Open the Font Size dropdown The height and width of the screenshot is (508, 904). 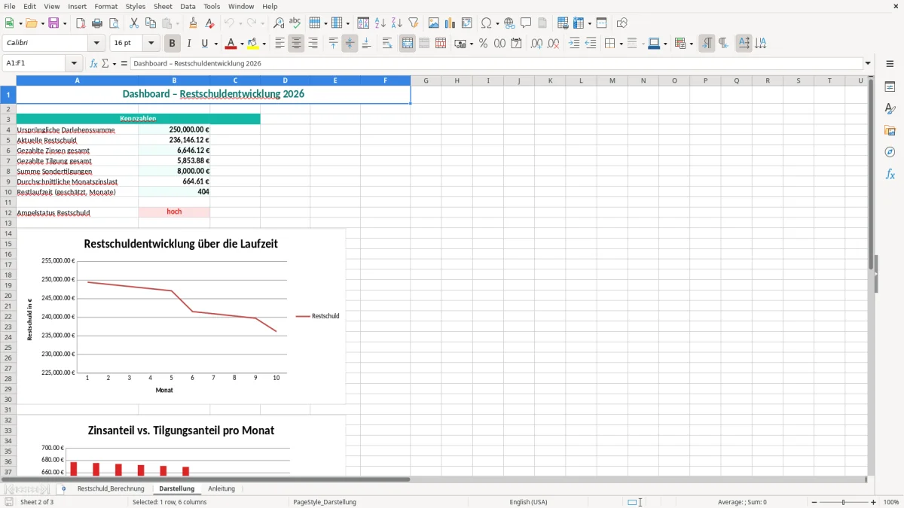tap(151, 44)
